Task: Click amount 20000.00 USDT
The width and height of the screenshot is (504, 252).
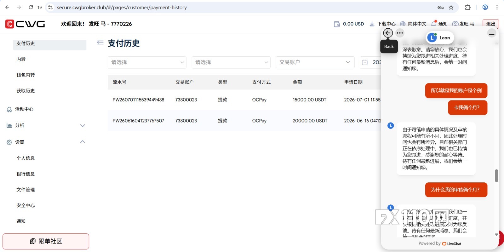Action: tap(310, 121)
